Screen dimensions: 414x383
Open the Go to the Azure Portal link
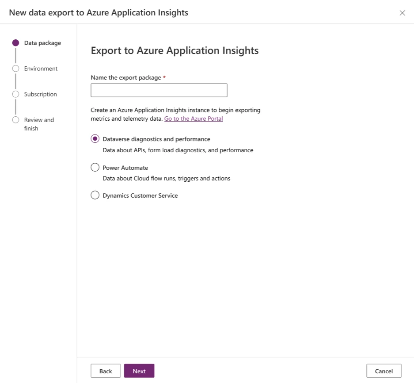click(x=193, y=119)
